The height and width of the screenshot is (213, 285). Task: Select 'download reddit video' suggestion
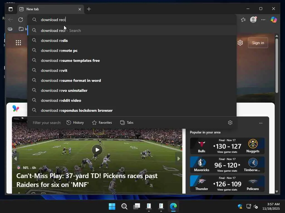(132, 100)
